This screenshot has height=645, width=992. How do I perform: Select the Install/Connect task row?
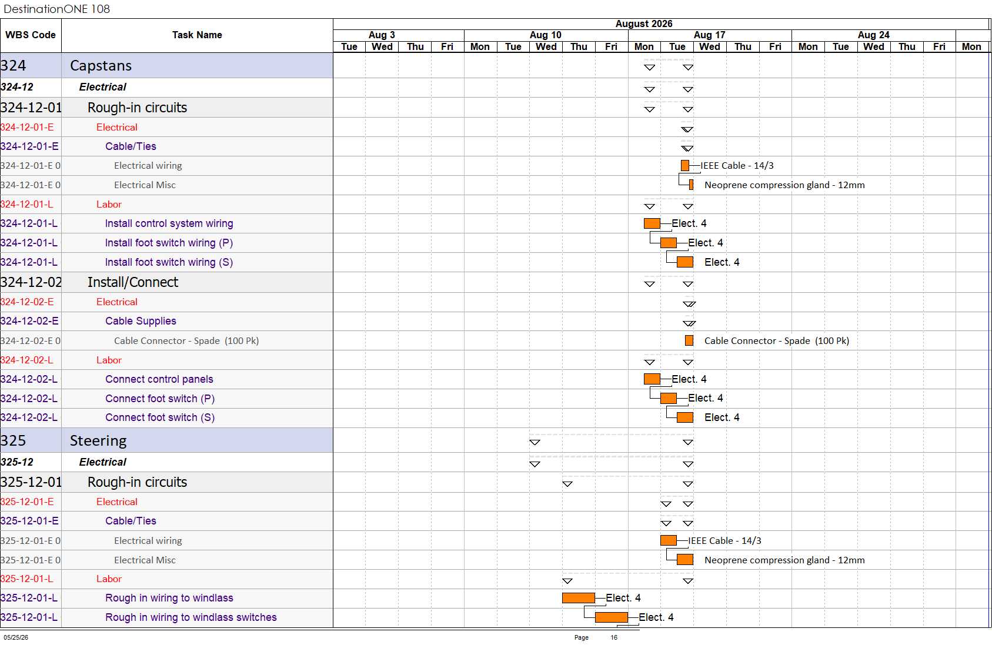pyautogui.click(x=166, y=282)
